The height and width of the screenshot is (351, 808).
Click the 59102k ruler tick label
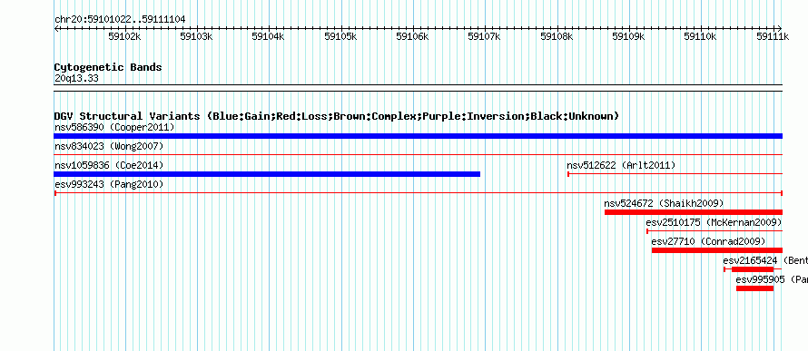pos(124,36)
